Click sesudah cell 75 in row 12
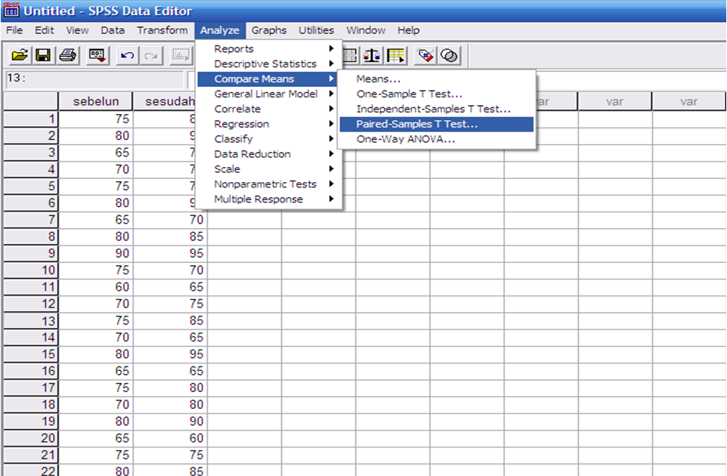The image size is (727, 476). 170,304
